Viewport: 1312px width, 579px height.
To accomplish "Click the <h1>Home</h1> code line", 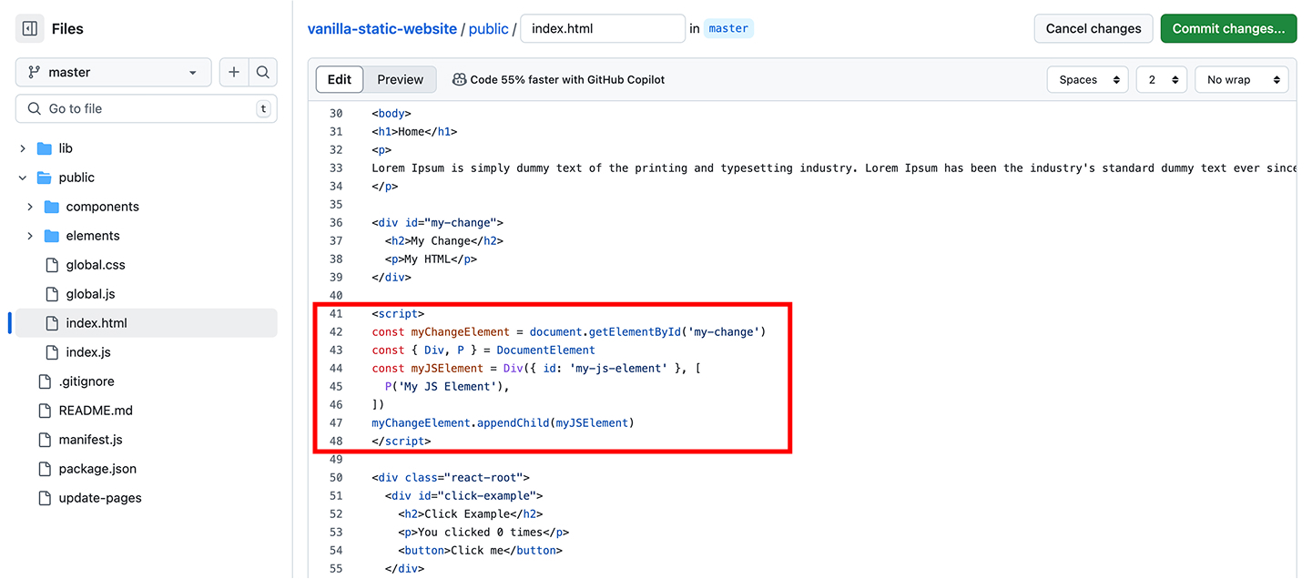I will pos(414,131).
